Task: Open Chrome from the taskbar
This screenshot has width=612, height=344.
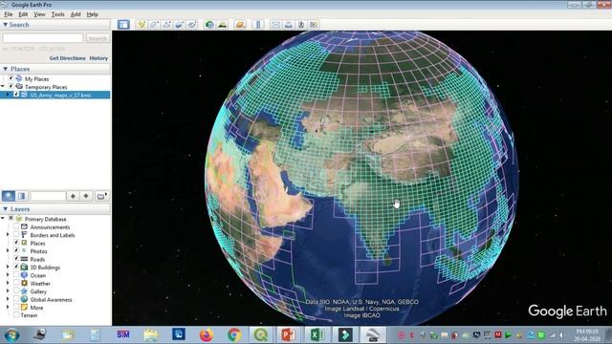Action: pyautogui.click(x=234, y=334)
